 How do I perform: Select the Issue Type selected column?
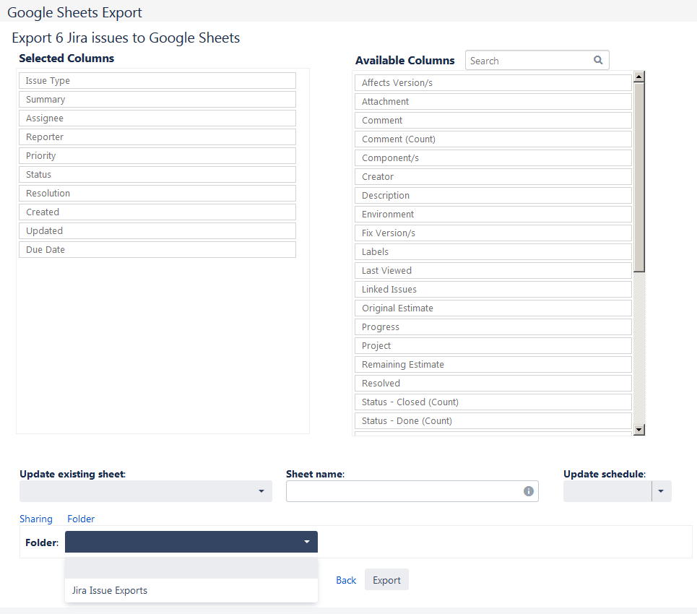(157, 81)
